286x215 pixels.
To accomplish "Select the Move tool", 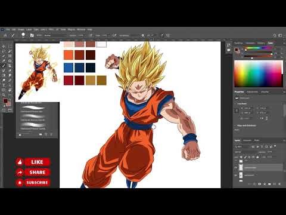I will pyautogui.click(x=4, y=47).
